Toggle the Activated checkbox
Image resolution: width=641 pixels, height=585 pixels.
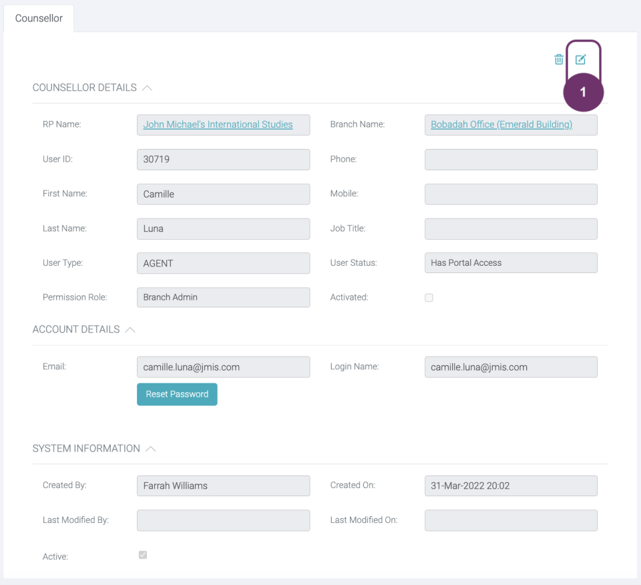429,298
